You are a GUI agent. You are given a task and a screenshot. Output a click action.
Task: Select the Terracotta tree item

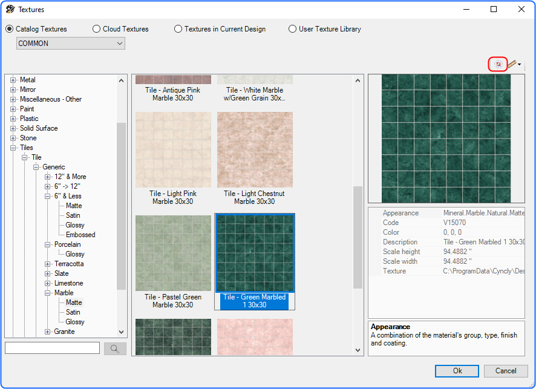click(x=69, y=264)
